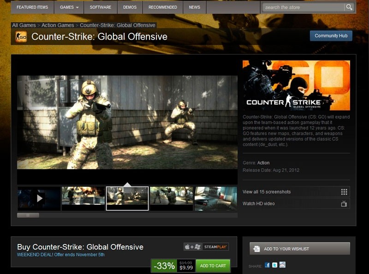Open Featured Items tab

point(32,7)
